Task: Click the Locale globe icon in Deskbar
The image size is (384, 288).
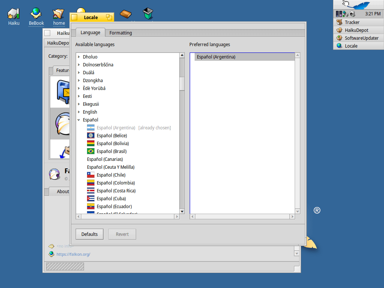Action: tap(339, 46)
